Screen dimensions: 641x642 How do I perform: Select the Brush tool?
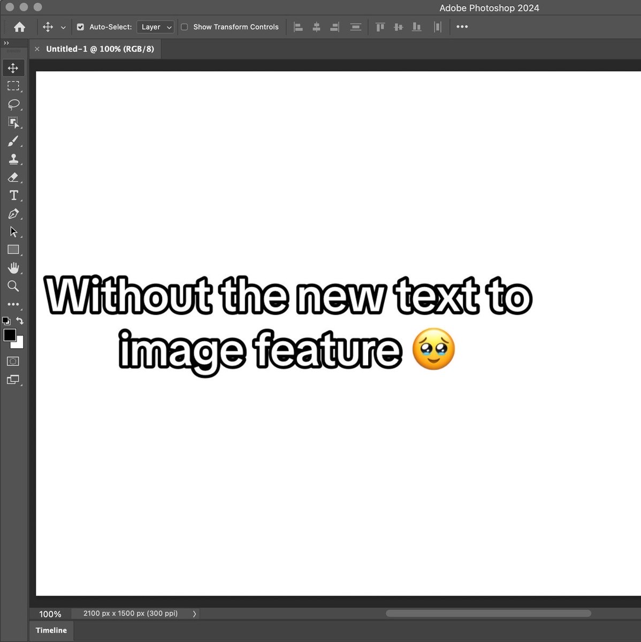(13, 141)
